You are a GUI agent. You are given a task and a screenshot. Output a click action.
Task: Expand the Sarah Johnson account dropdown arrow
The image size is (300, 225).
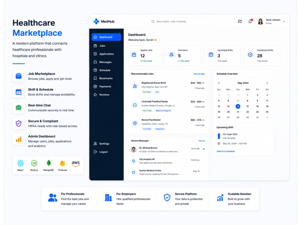click(x=284, y=22)
